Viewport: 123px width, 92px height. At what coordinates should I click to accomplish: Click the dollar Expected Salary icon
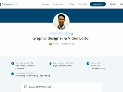pos(13,63)
